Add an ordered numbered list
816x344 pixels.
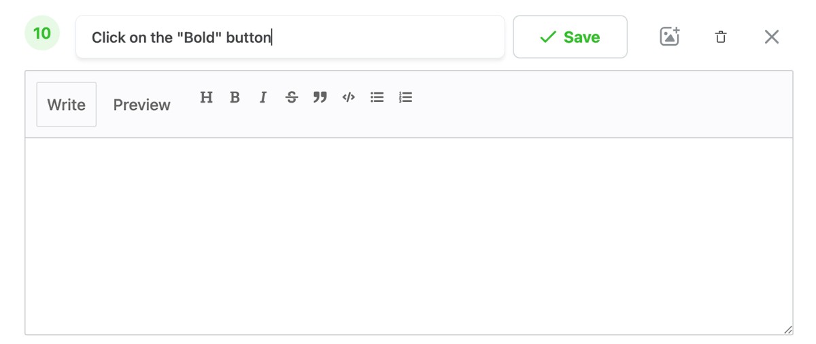(405, 97)
